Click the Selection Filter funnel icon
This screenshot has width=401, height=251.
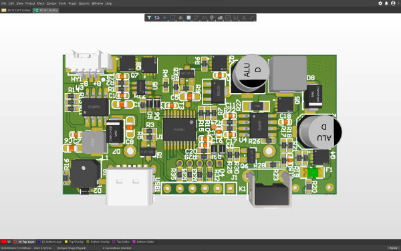[149, 17]
